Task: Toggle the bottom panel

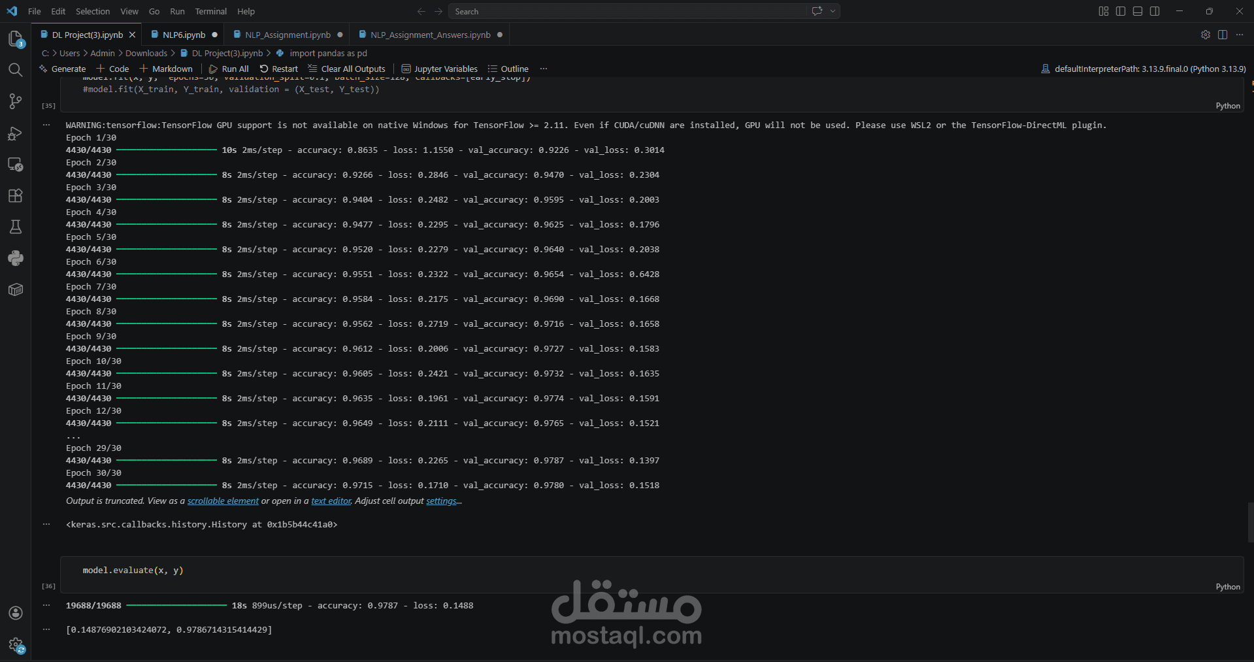Action: (x=1138, y=11)
